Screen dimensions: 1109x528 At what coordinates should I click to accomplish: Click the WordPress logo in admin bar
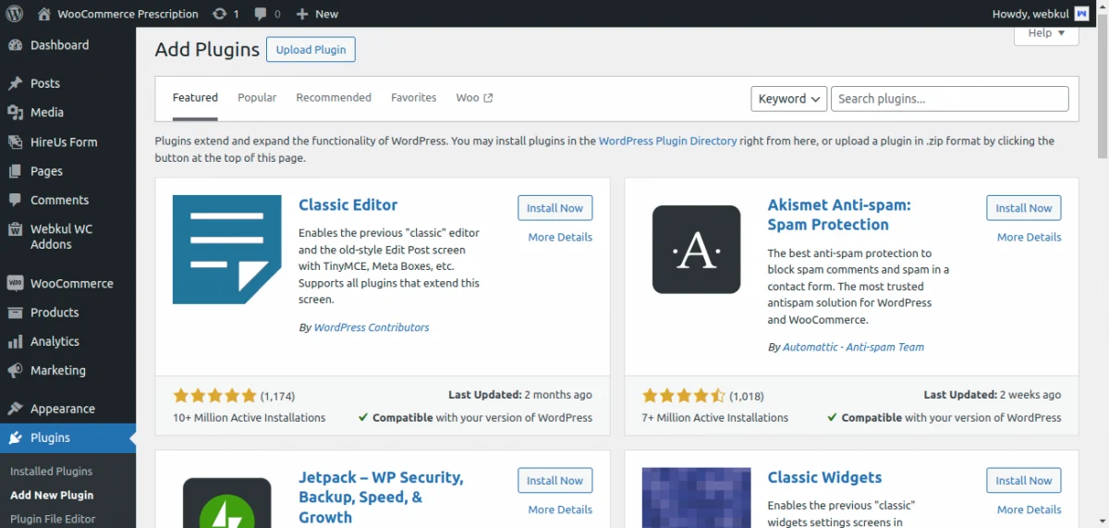[14, 14]
